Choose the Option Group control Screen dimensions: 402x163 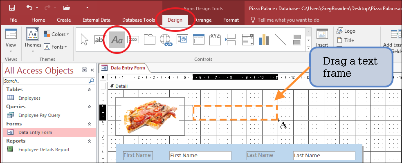pyautogui.click(x=215, y=40)
